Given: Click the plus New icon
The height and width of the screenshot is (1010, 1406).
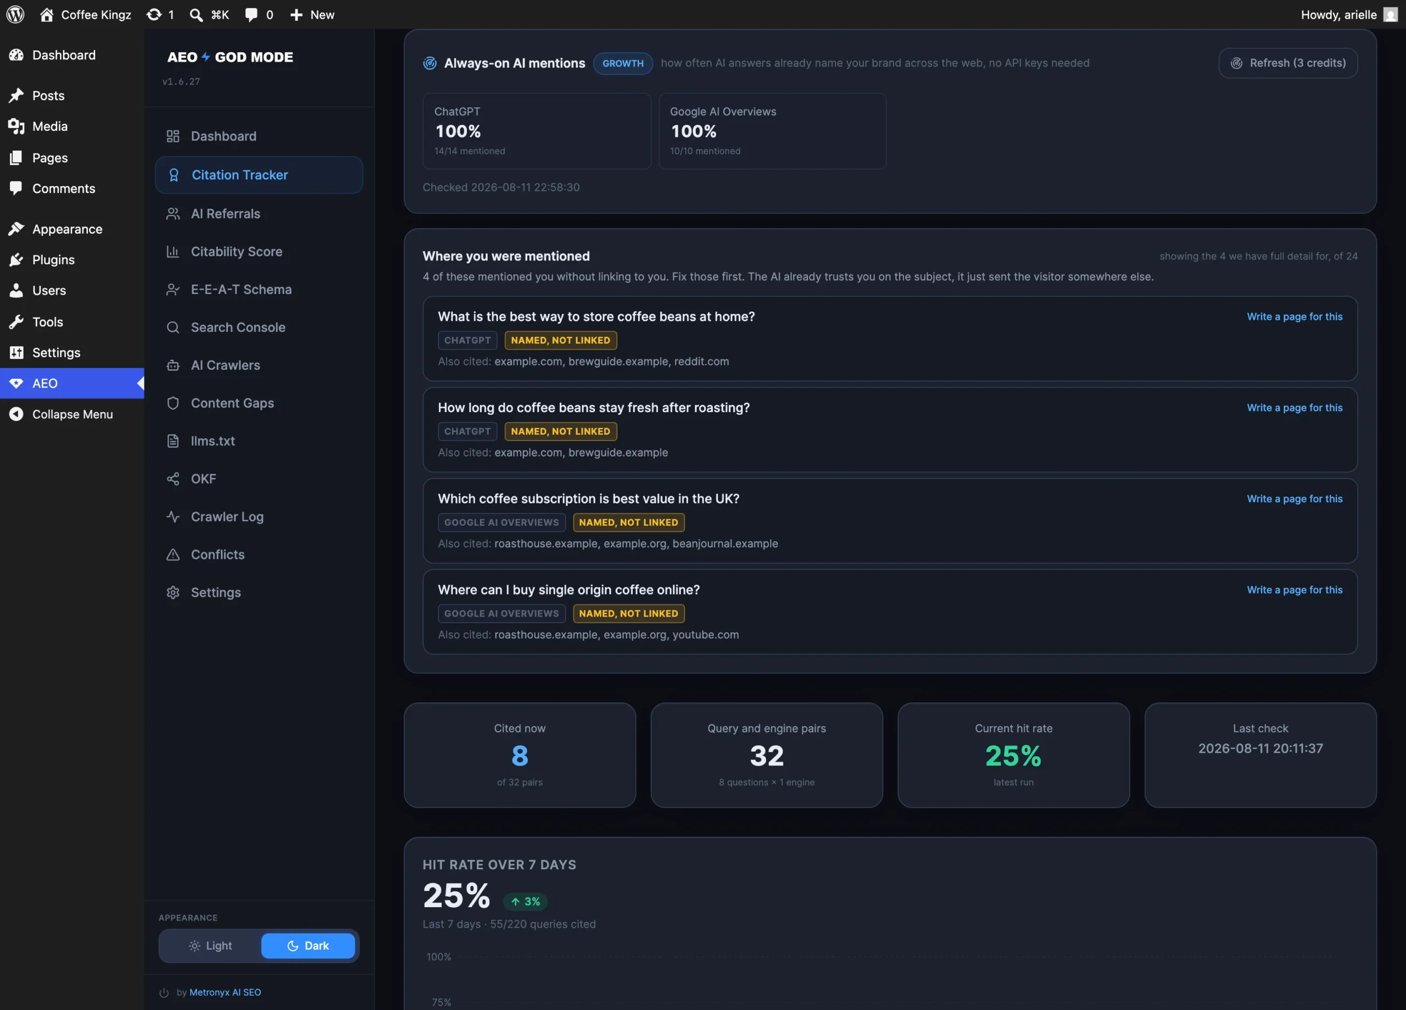Looking at the screenshot, I should point(297,14).
